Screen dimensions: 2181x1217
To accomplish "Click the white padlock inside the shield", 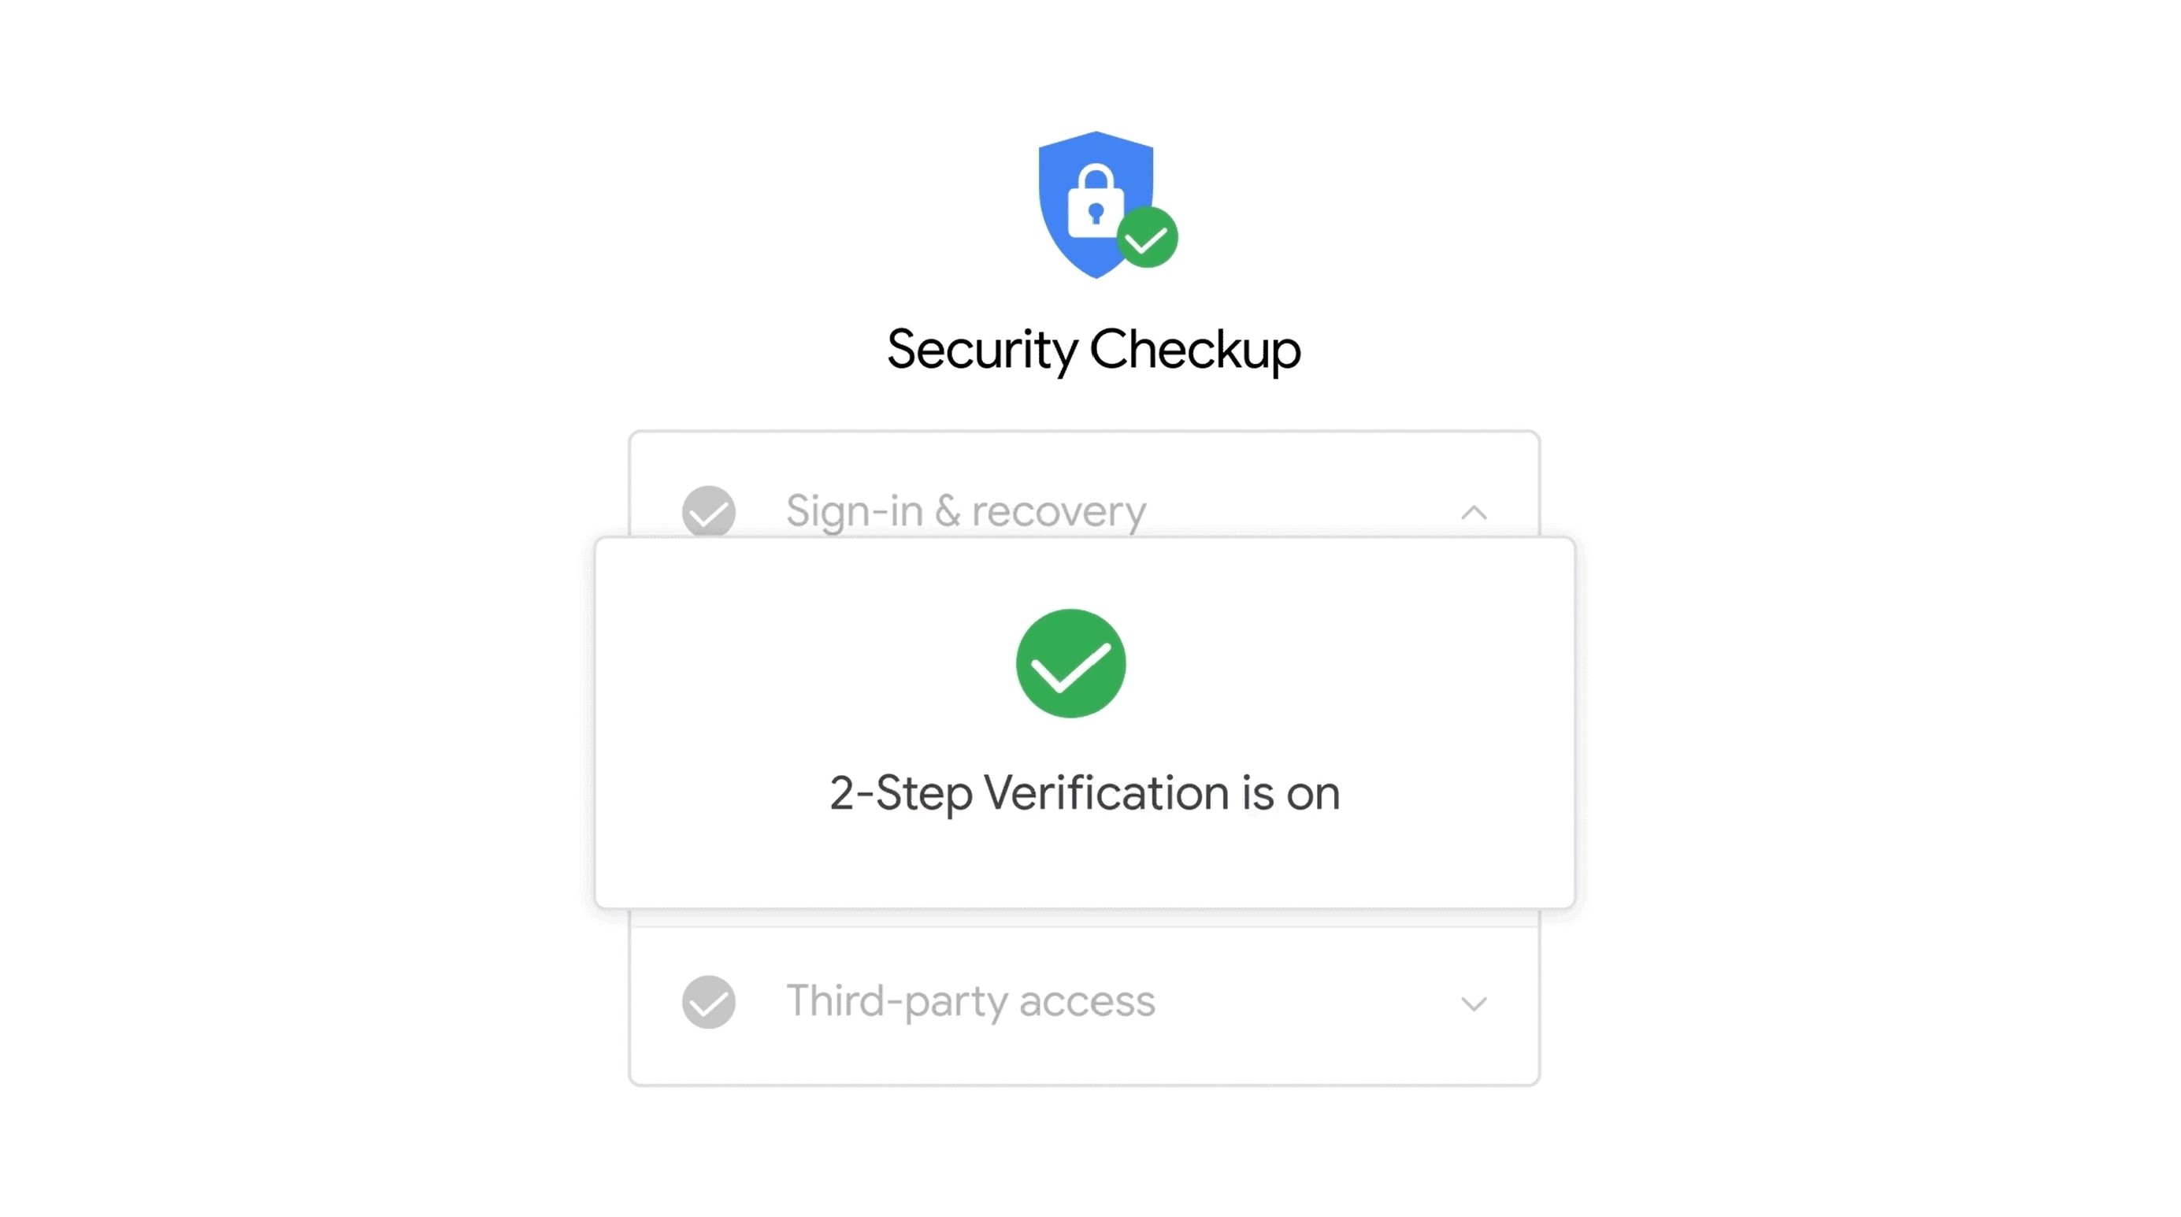I will point(1096,201).
